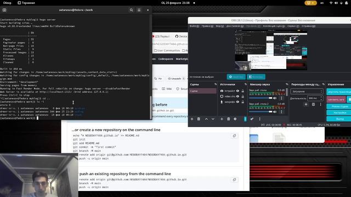Image resolution: width=351 pixels, height=197 pixels.
Task: Click Длительность 300 ms spinner arrows
Action: 321,98
